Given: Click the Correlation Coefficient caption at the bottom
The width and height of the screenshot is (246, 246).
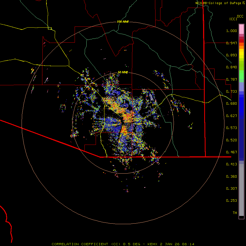Looking at the screenshot, I should [x=123, y=244].
